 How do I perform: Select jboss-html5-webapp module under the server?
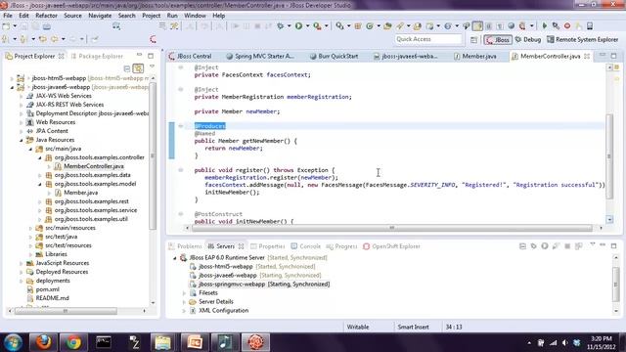pos(226,267)
